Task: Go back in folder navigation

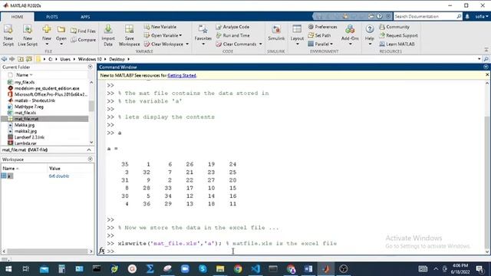Action: pos(4,59)
